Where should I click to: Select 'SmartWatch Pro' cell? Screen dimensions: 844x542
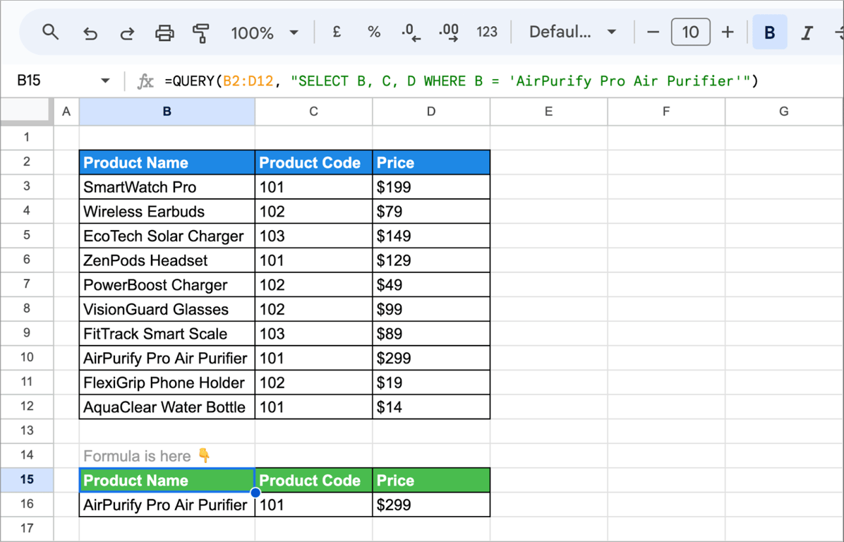pos(167,187)
